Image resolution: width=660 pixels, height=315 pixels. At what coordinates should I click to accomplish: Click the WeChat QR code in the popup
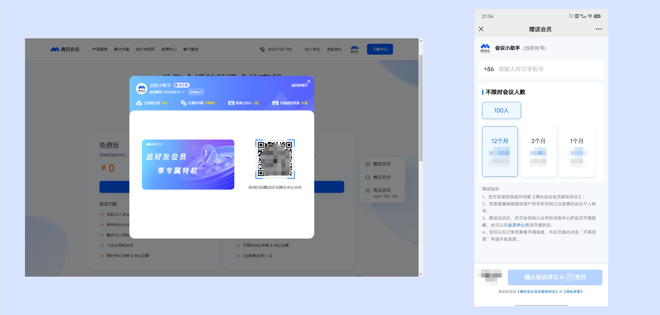[275, 159]
